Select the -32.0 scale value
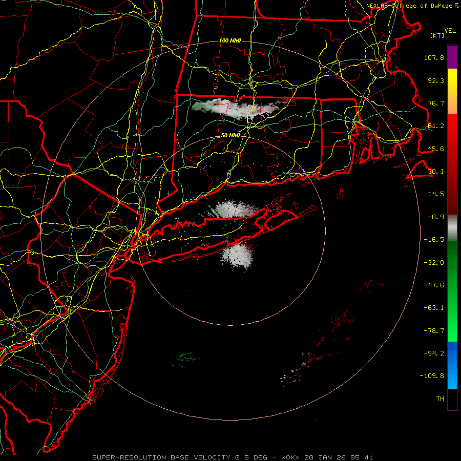This screenshot has width=461, height=461. (434, 263)
